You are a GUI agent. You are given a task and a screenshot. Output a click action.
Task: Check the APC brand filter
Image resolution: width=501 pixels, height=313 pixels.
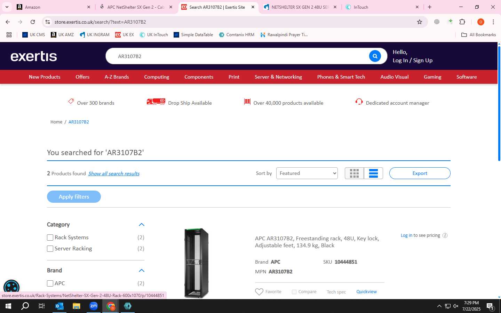click(x=50, y=283)
